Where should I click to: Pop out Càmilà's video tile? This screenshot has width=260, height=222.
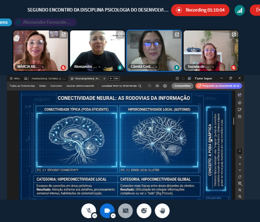pyautogui.click(x=177, y=35)
